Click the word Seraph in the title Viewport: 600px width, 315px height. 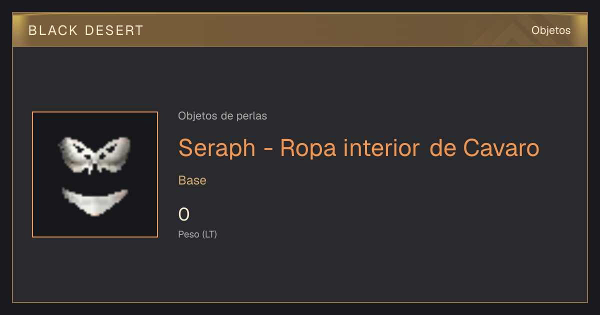[217, 148]
